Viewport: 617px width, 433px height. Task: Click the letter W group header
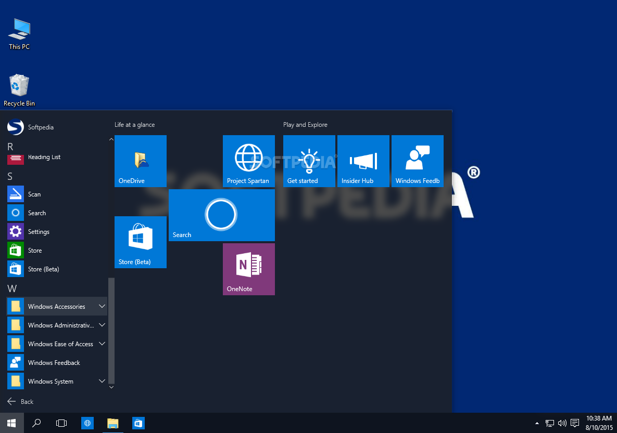click(x=12, y=288)
